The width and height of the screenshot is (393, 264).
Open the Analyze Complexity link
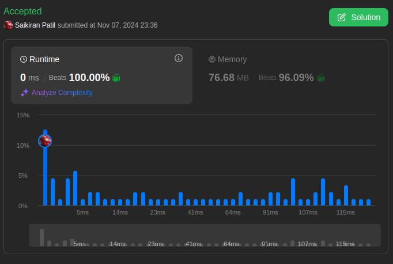point(62,92)
